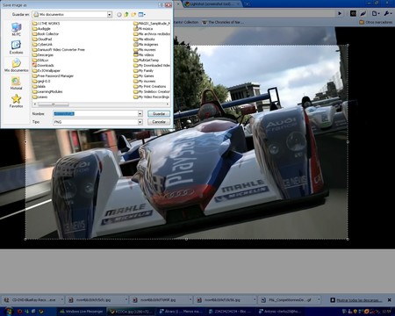395x316 pixels.
Task: Select the Audiggle folder
Action: click(x=41, y=29)
